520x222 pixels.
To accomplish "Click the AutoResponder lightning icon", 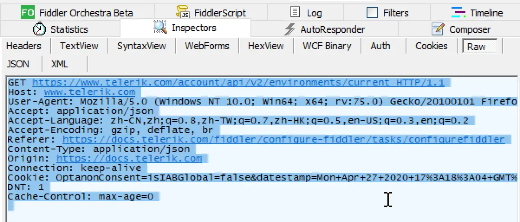I will 289,29.
